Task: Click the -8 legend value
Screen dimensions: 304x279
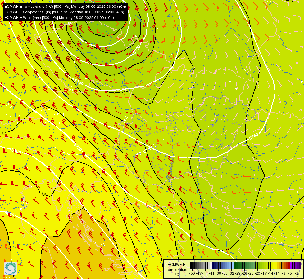Action: click(284, 273)
